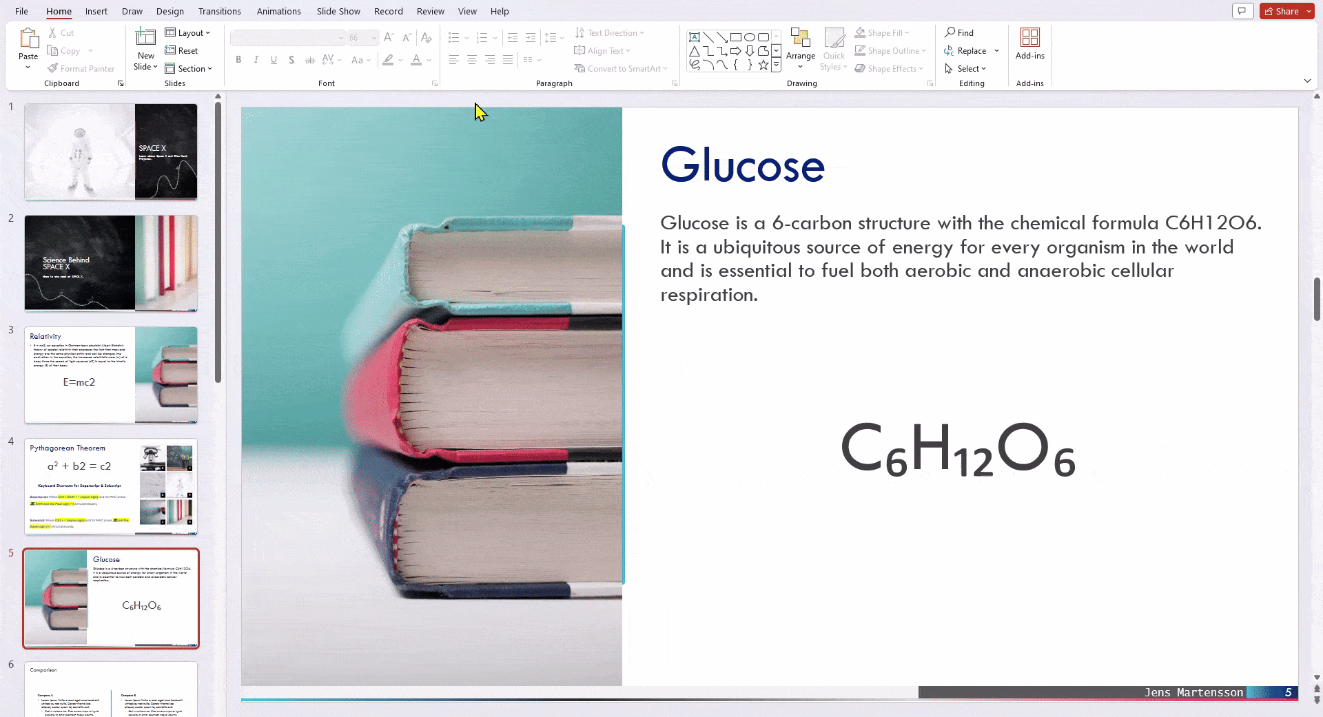Select the Oval shape tool
Screen dimensions: 1323x717
[x=750, y=37]
